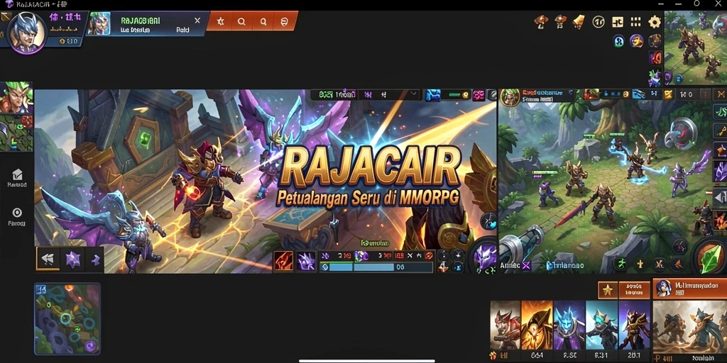
Task: Open the orange header with blue-haired avatar
Action: coord(690,288)
